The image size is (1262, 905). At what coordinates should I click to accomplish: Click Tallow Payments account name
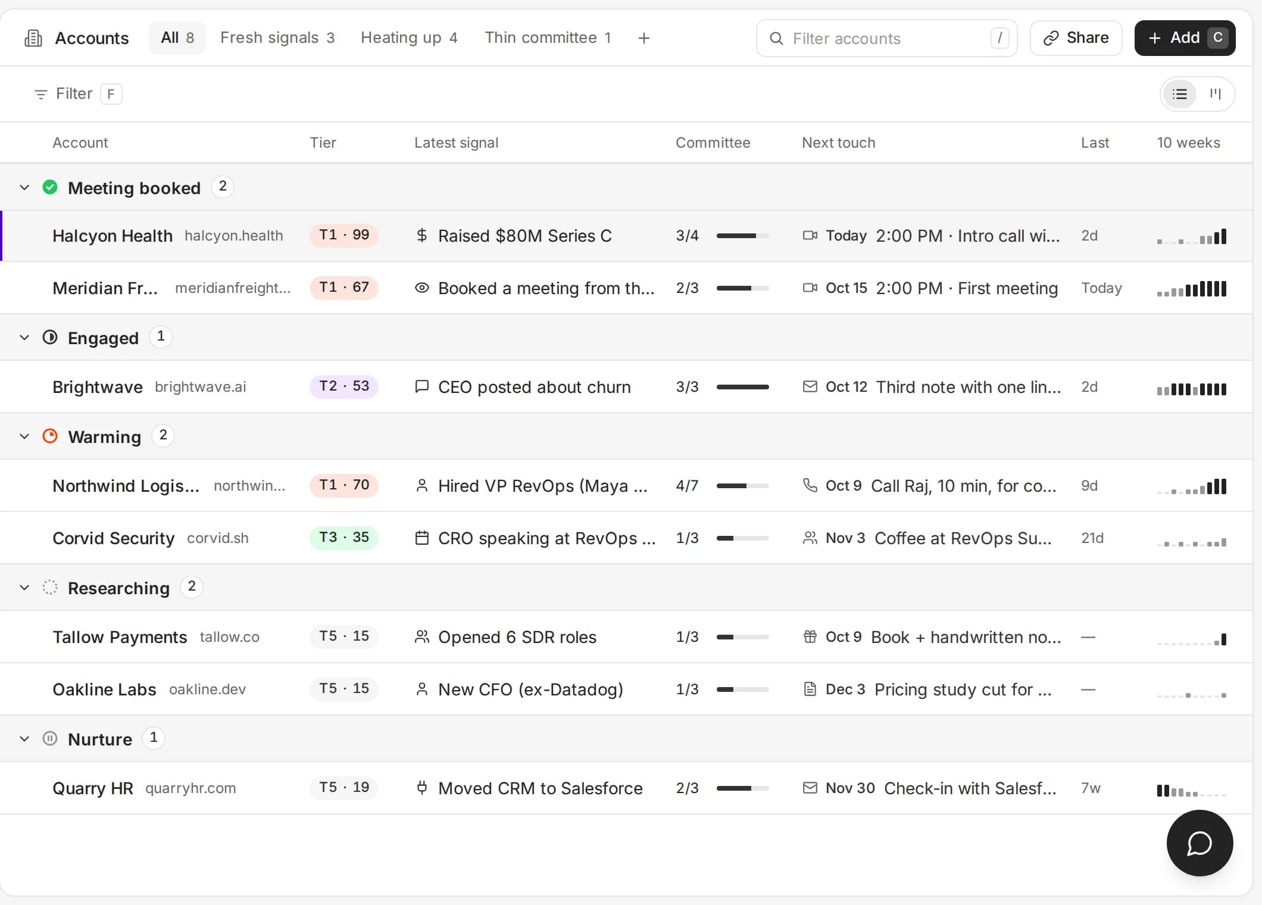click(120, 637)
